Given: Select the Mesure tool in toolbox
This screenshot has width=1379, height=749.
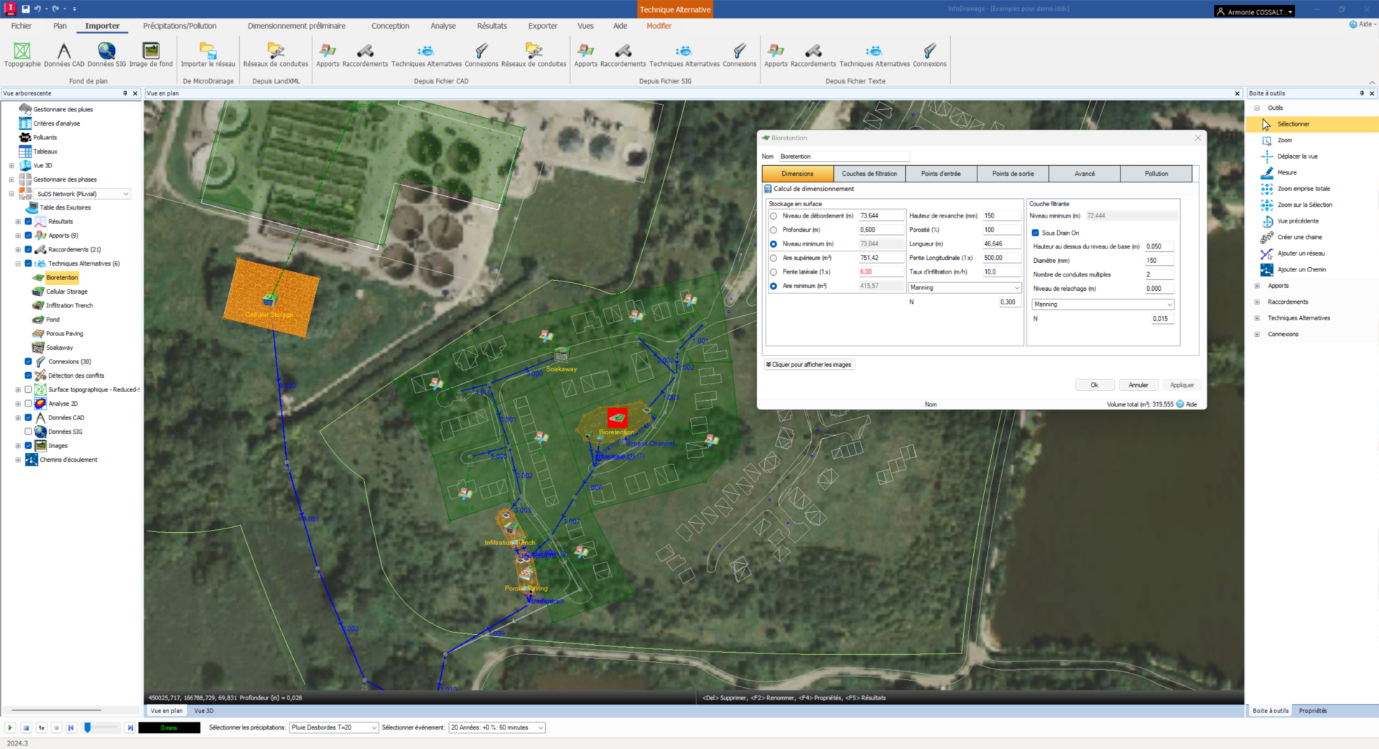Looking at the screenshot, I should point(1286,172).
